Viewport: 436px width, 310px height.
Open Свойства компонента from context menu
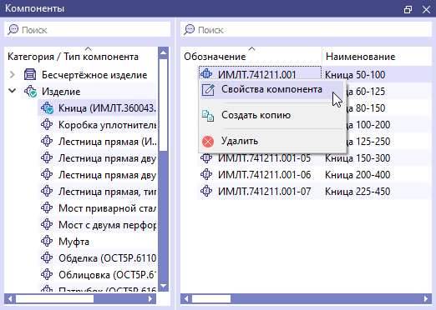(x=272, y=90)
